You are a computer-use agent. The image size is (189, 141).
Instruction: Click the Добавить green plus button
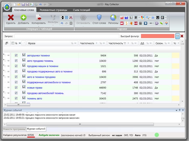point(23,19)
